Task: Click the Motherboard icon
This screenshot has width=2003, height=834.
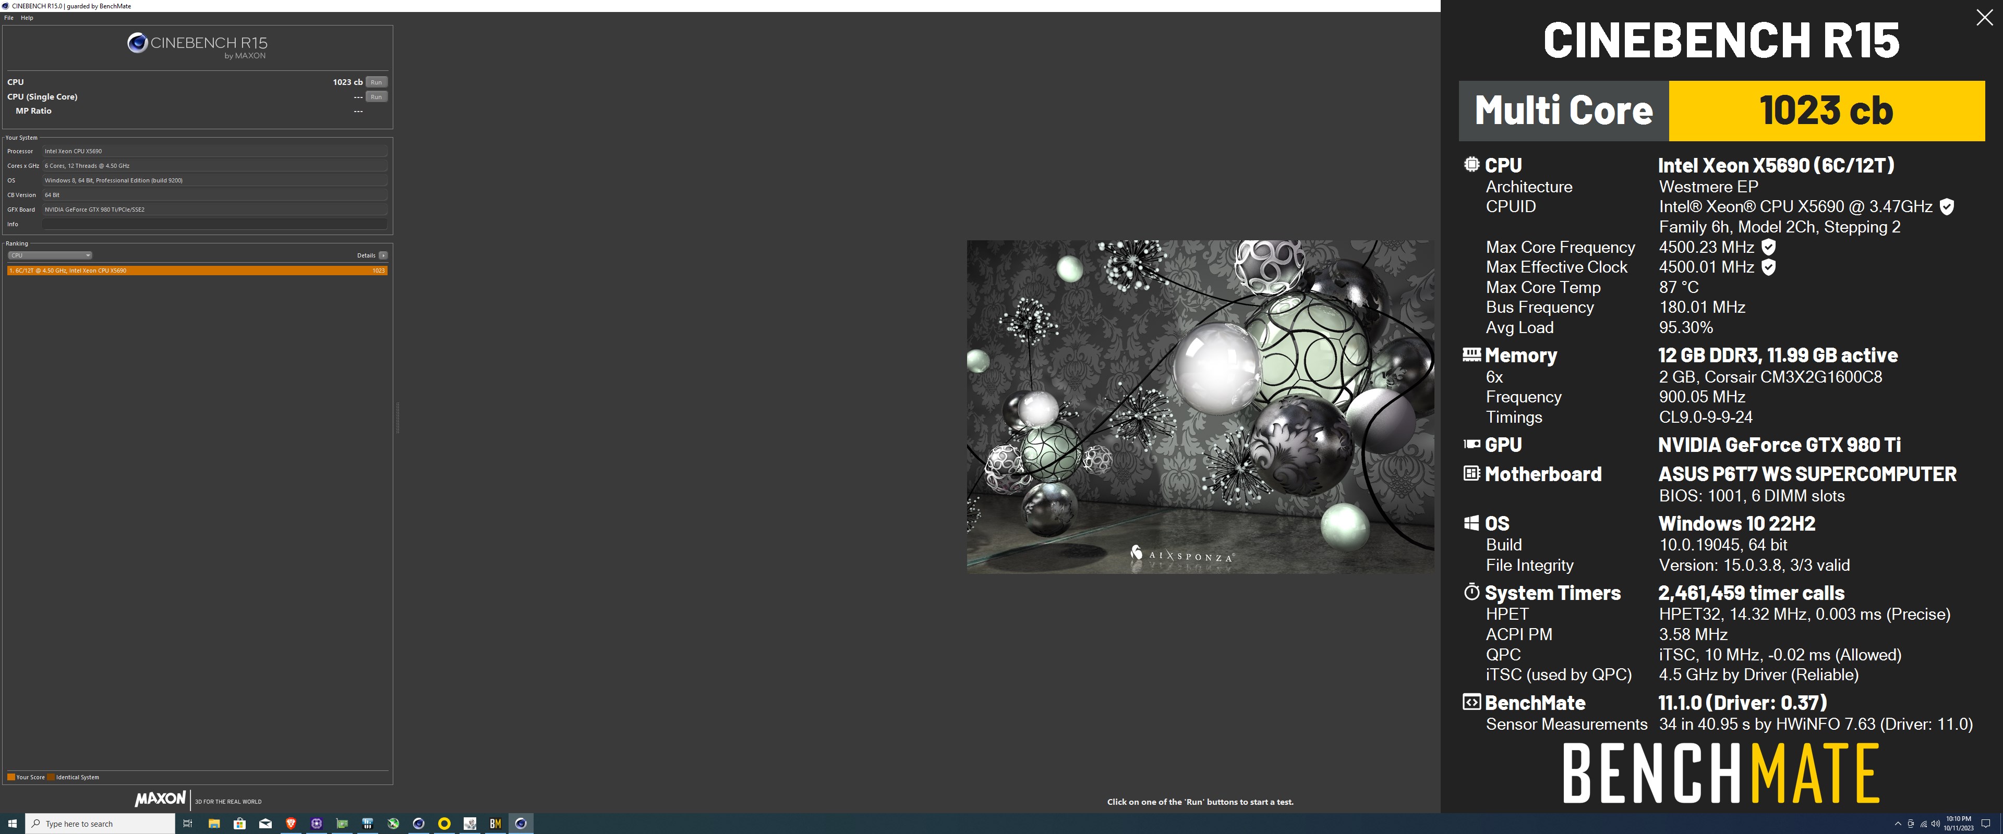Action: point(1471,473)
